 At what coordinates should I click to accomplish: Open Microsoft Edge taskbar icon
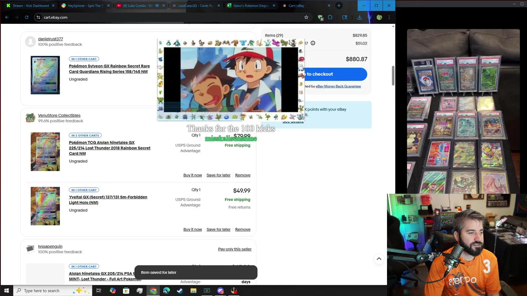[x=166, y=291]
